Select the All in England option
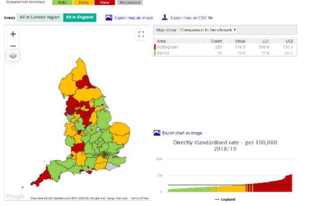The image size is (309, 206). [x=80, y=17]
